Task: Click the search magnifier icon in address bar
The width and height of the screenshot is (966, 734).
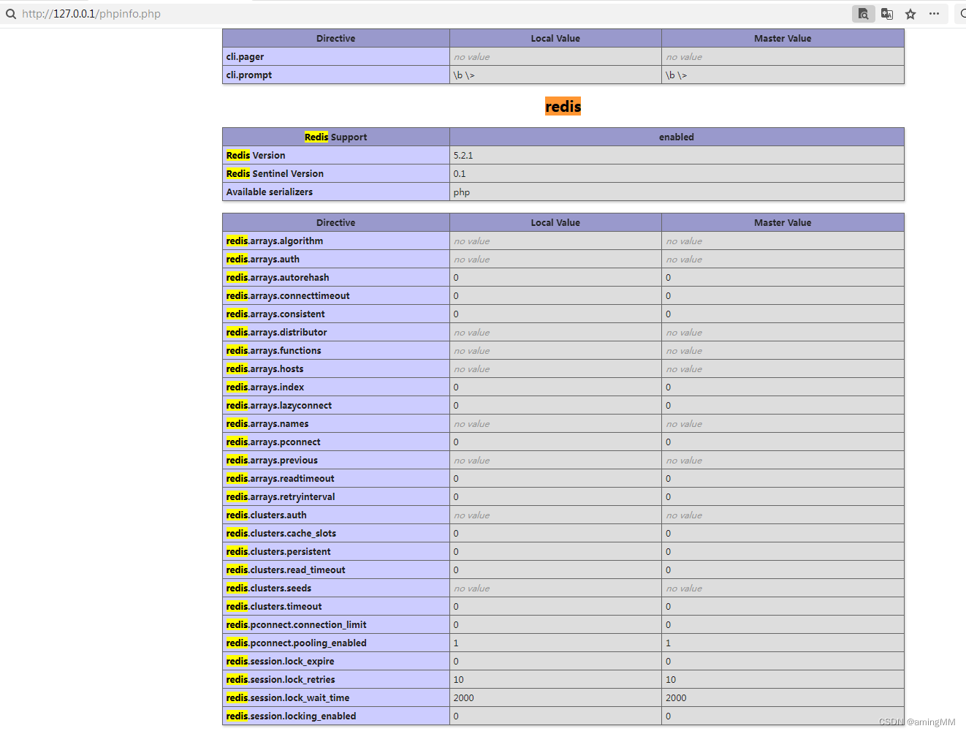Action: tap(11, 14)
